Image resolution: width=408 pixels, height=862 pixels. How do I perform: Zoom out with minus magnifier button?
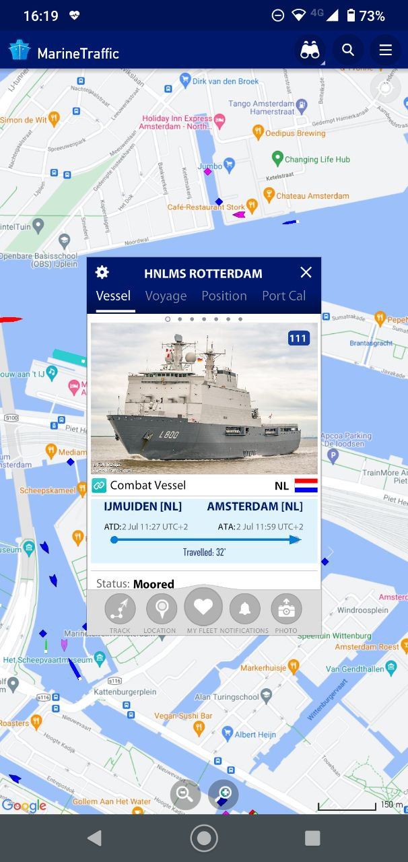click(x=185, y=795)
